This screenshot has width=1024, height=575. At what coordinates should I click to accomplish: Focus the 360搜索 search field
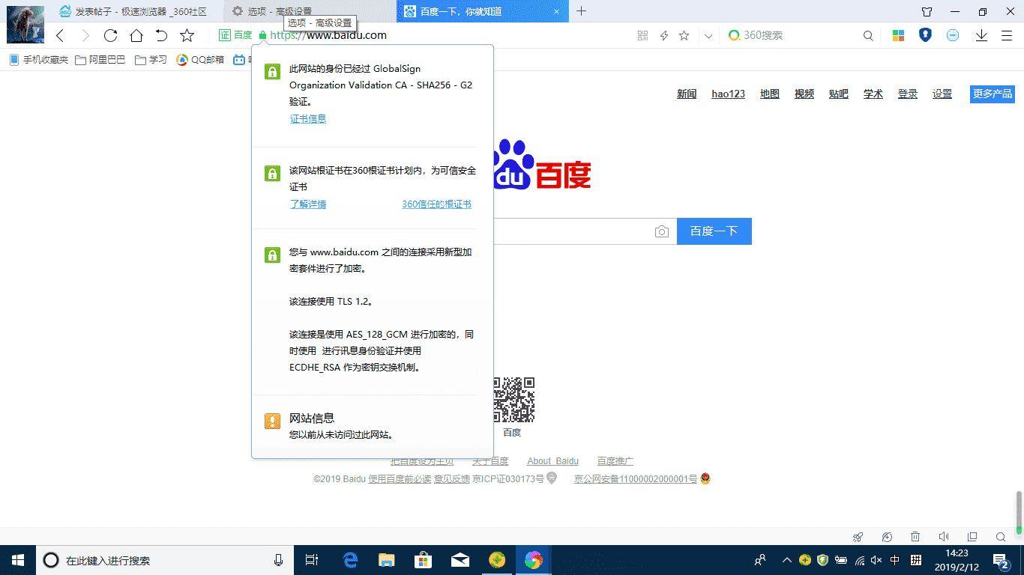(x=795, y=35)
